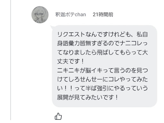Click the speech bubble tail near avatar

point(52,27)
